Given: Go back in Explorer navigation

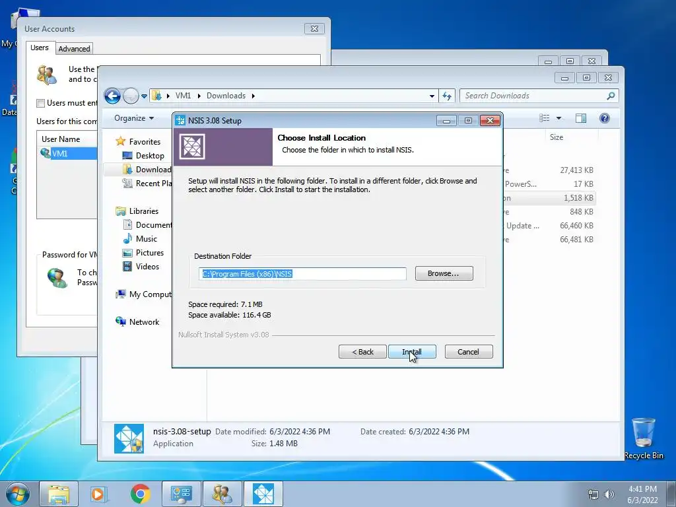Looking at the screenshot, I should coord(112,96).
